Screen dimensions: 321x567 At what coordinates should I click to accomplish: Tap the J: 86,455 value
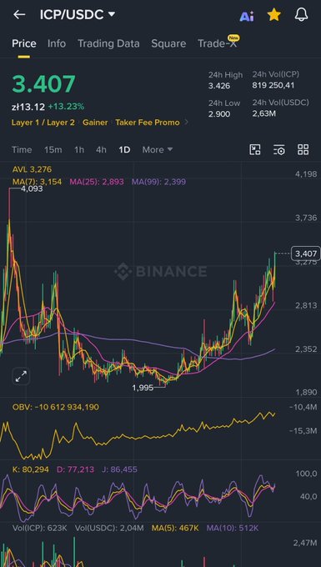coord(119,469)
